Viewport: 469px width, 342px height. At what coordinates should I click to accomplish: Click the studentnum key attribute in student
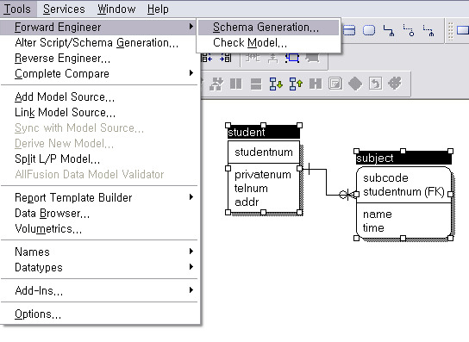264,152
